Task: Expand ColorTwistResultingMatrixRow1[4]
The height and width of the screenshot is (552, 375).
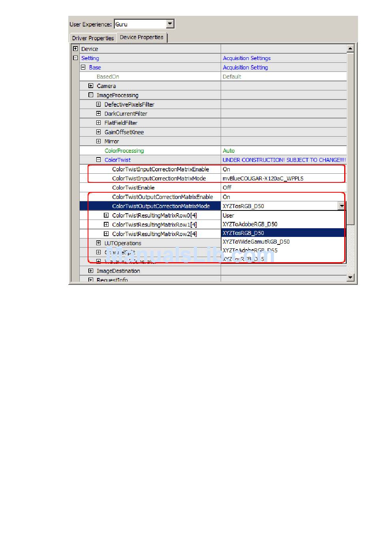Action: [106, 224]
